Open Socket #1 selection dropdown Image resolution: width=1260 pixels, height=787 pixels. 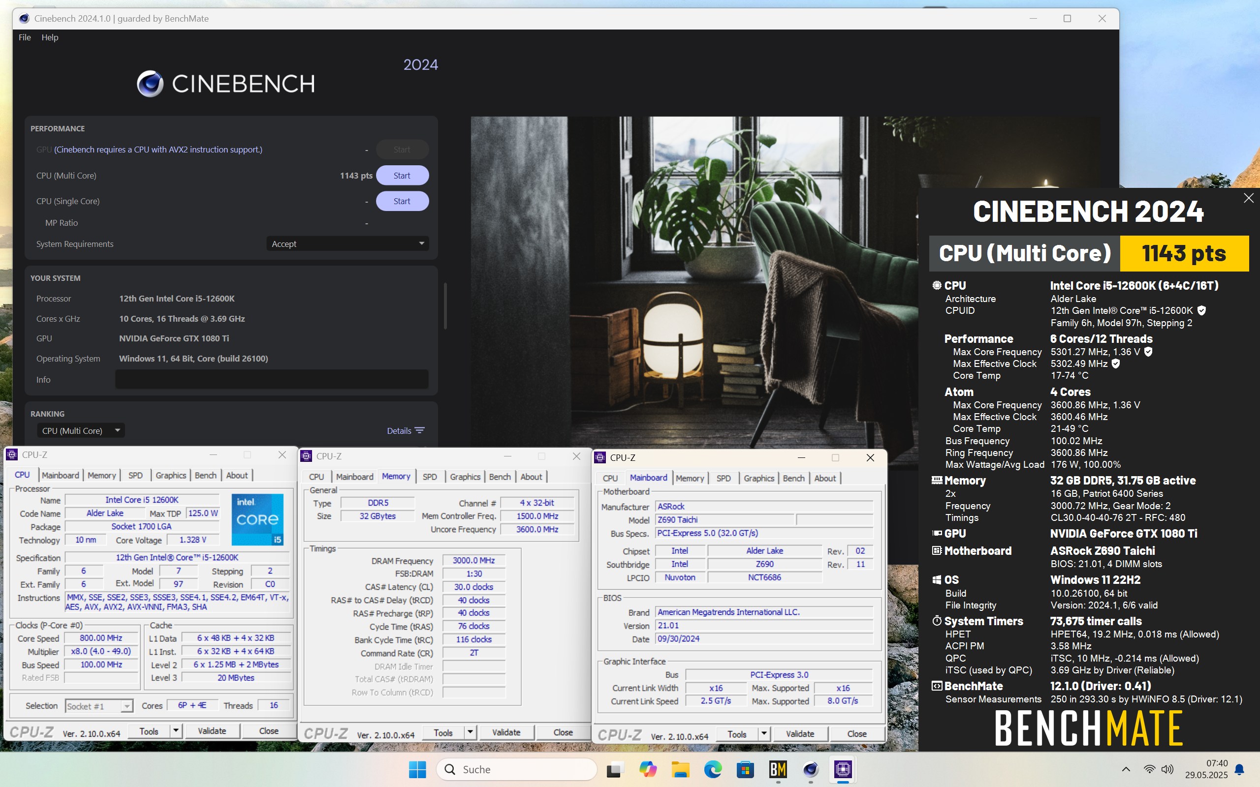pyautogui.click(x=99, y=706)
